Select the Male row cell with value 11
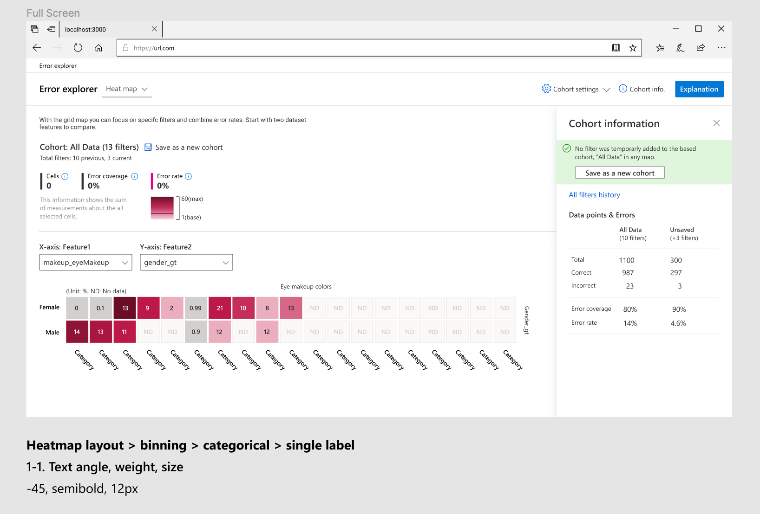Image resolution: width=760 pixels, height=514 pixels. [x=124, y=332]
